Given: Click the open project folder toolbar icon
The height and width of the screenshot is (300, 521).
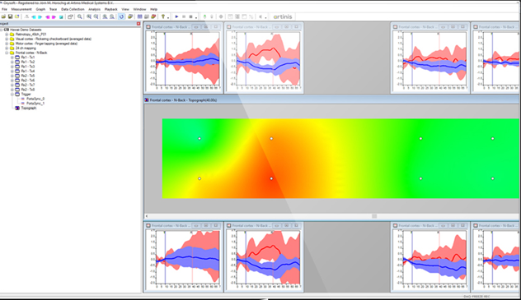Looking at the screenshot, I should pos(3,16).
